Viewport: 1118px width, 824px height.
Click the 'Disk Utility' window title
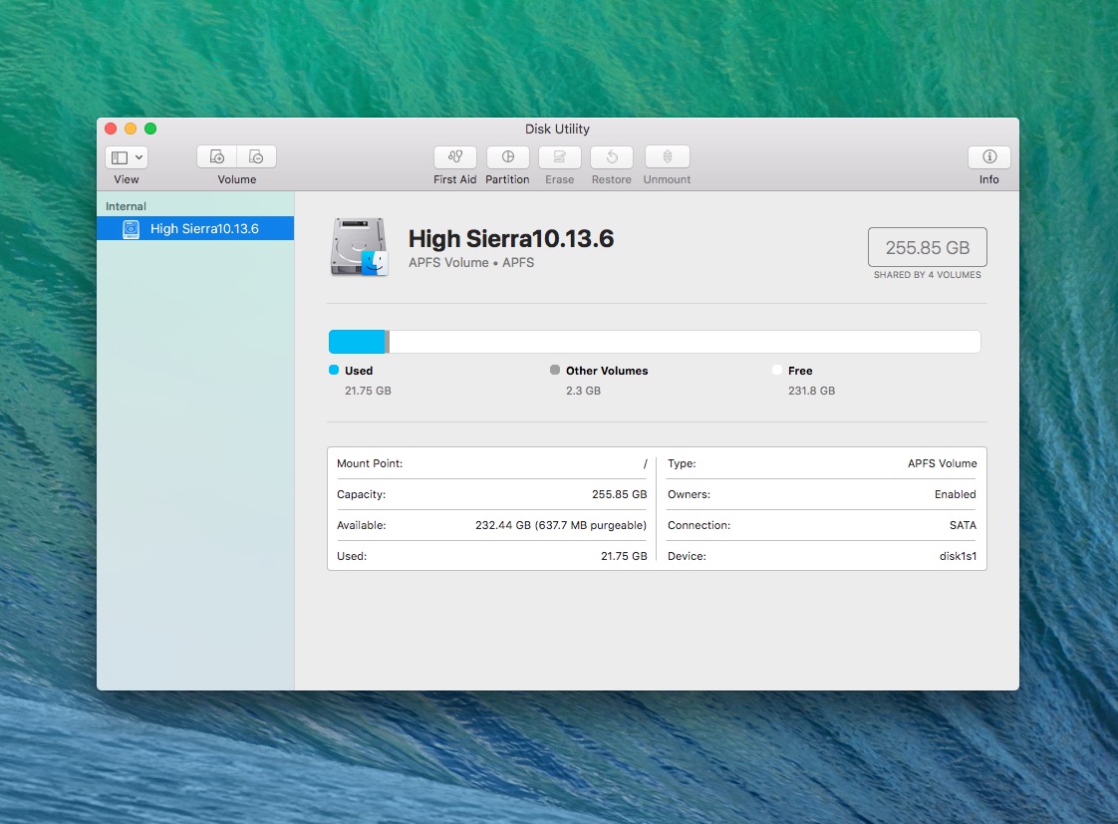point(557,129)
